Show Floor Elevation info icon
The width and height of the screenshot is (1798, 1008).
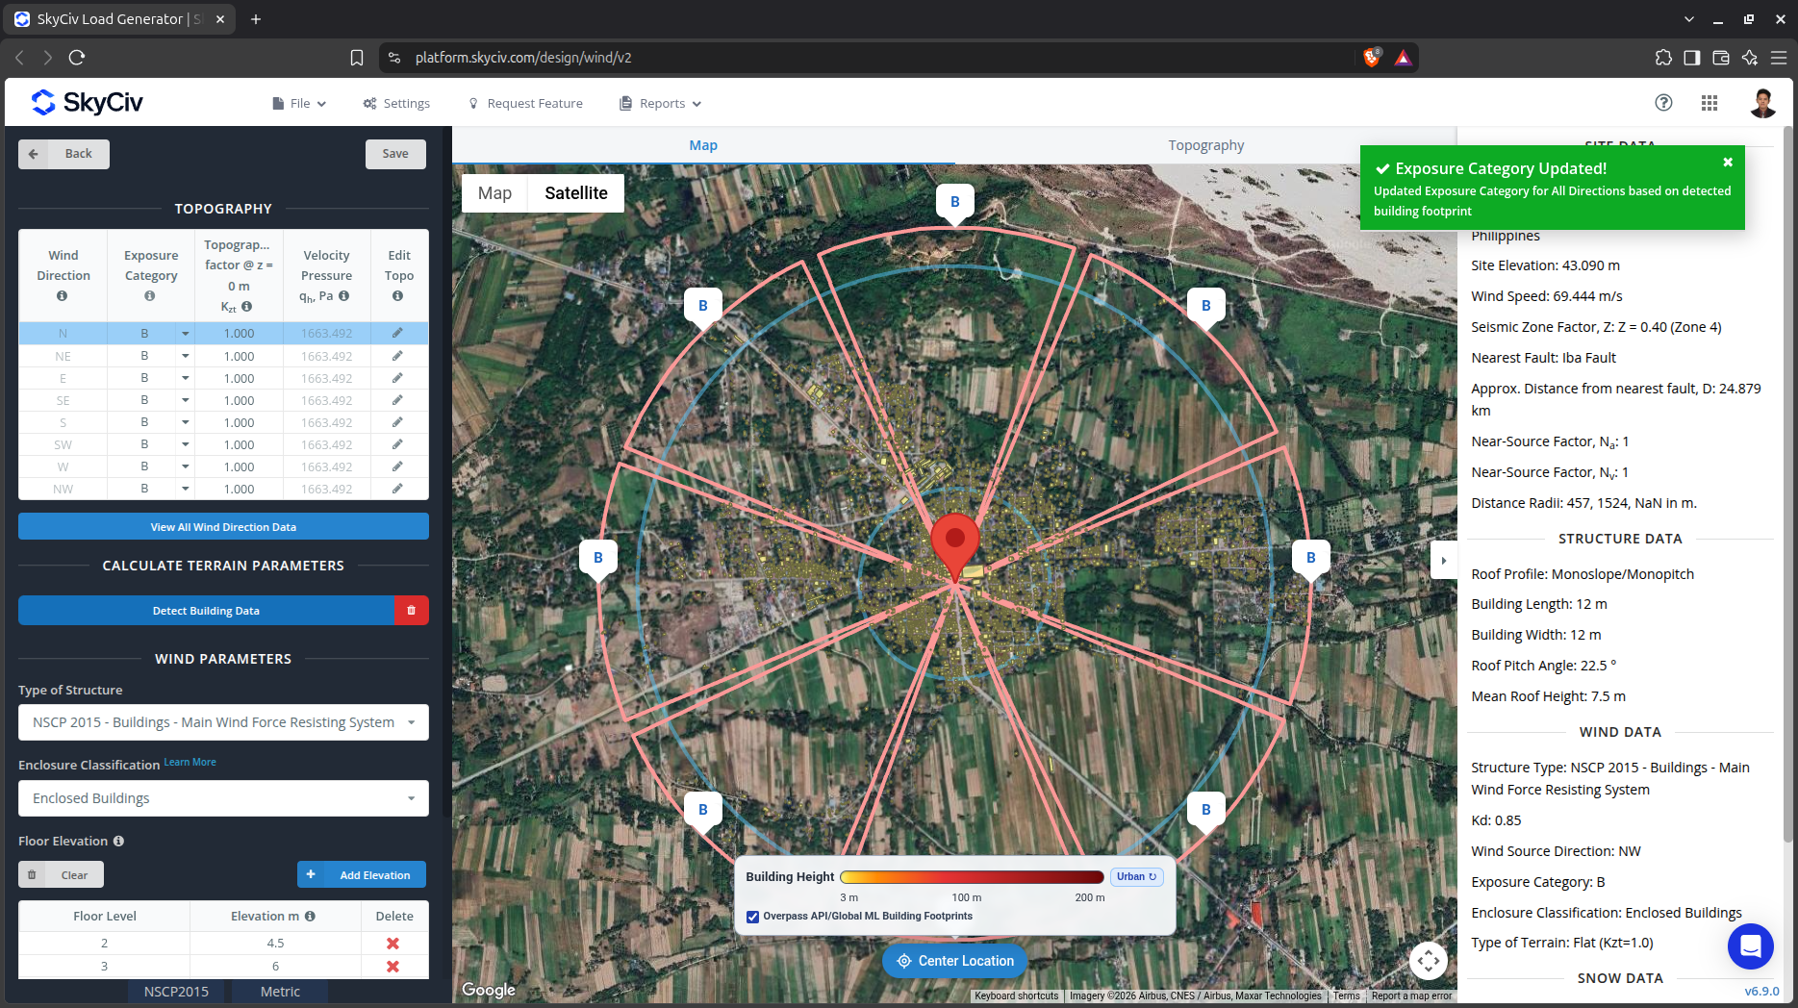click(118, 841)
